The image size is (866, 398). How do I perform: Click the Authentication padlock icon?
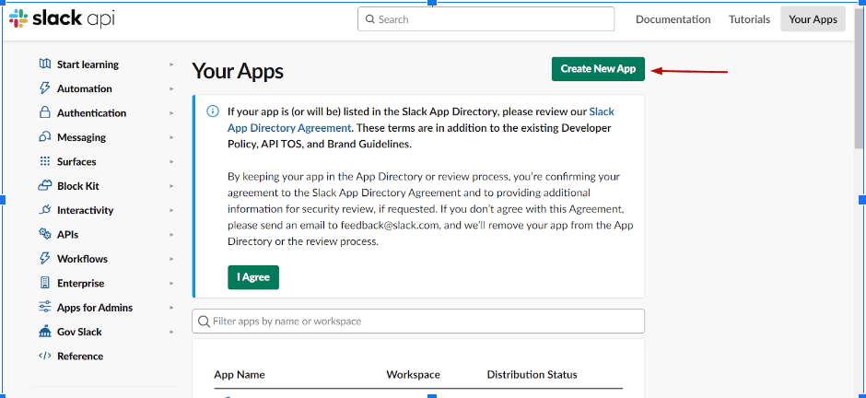45,112
